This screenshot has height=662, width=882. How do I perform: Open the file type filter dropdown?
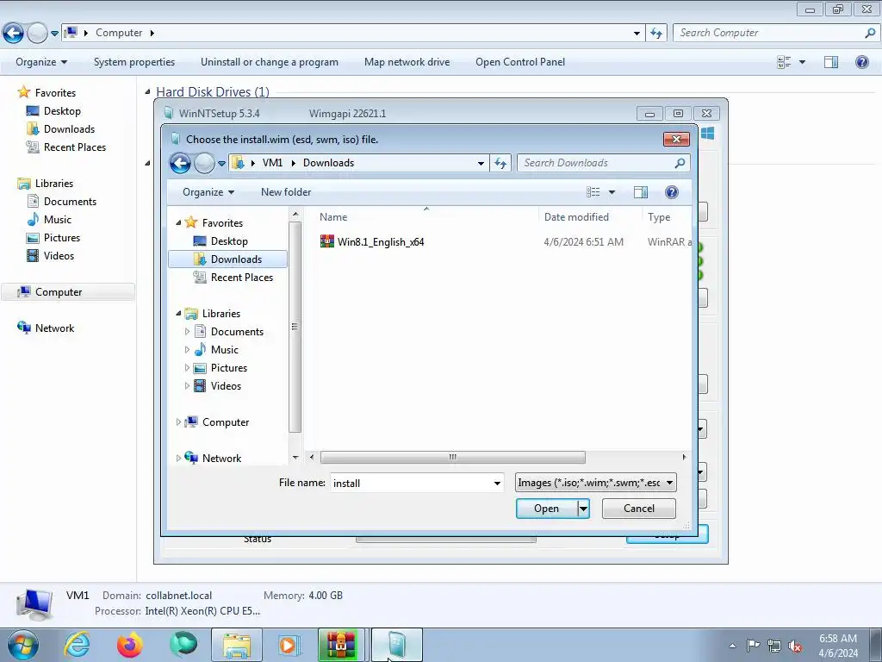tap(669, 483)
